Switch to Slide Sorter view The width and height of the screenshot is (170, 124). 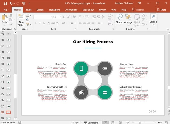coord(113,123)
